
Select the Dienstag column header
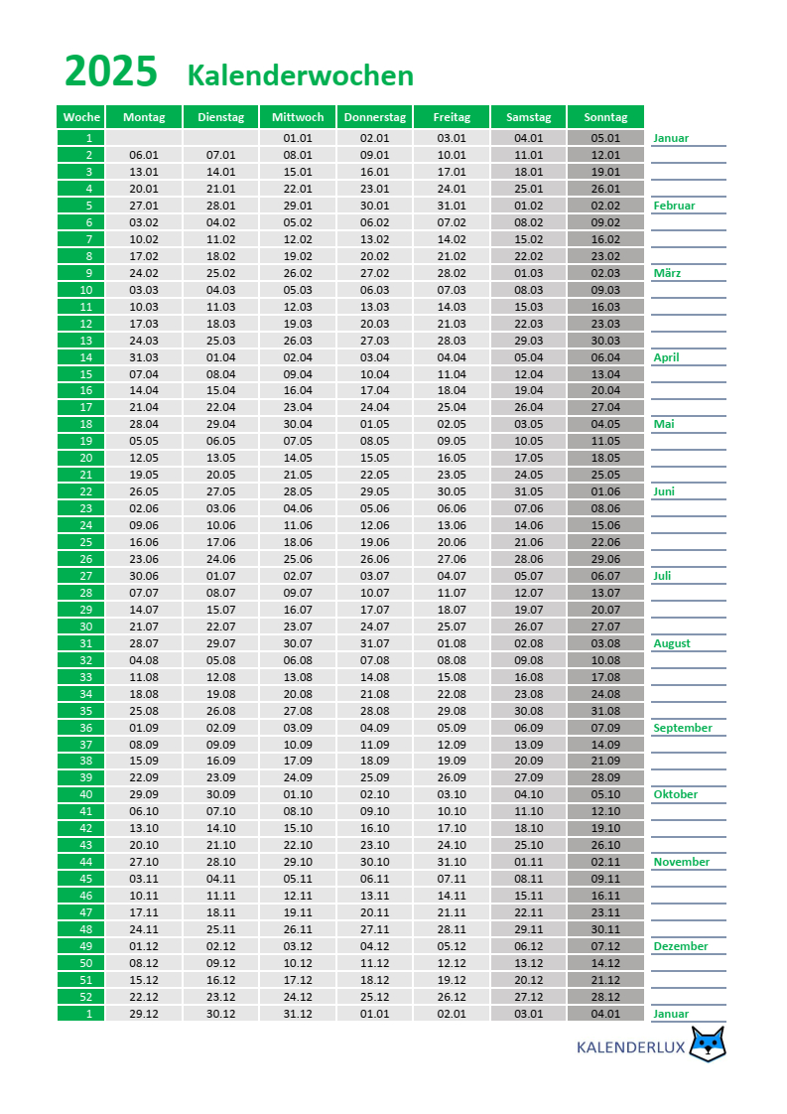point(220,117)
